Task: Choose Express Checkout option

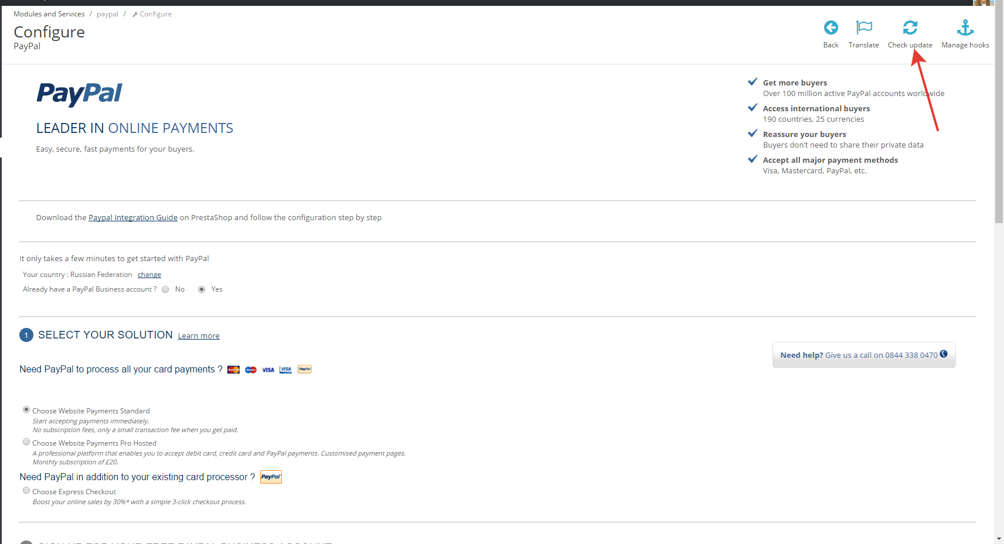Action: pyautogui.click(x=26, y=490)
